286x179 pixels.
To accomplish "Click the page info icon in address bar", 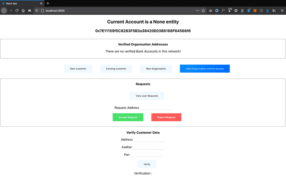I will [43, 11].
